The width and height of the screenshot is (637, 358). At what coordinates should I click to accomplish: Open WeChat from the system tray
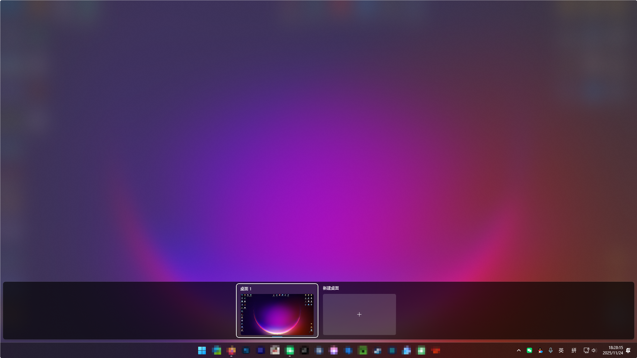[x=529, y=350]
